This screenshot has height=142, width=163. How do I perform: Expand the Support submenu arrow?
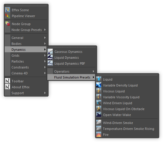click(x=45, y=93)
